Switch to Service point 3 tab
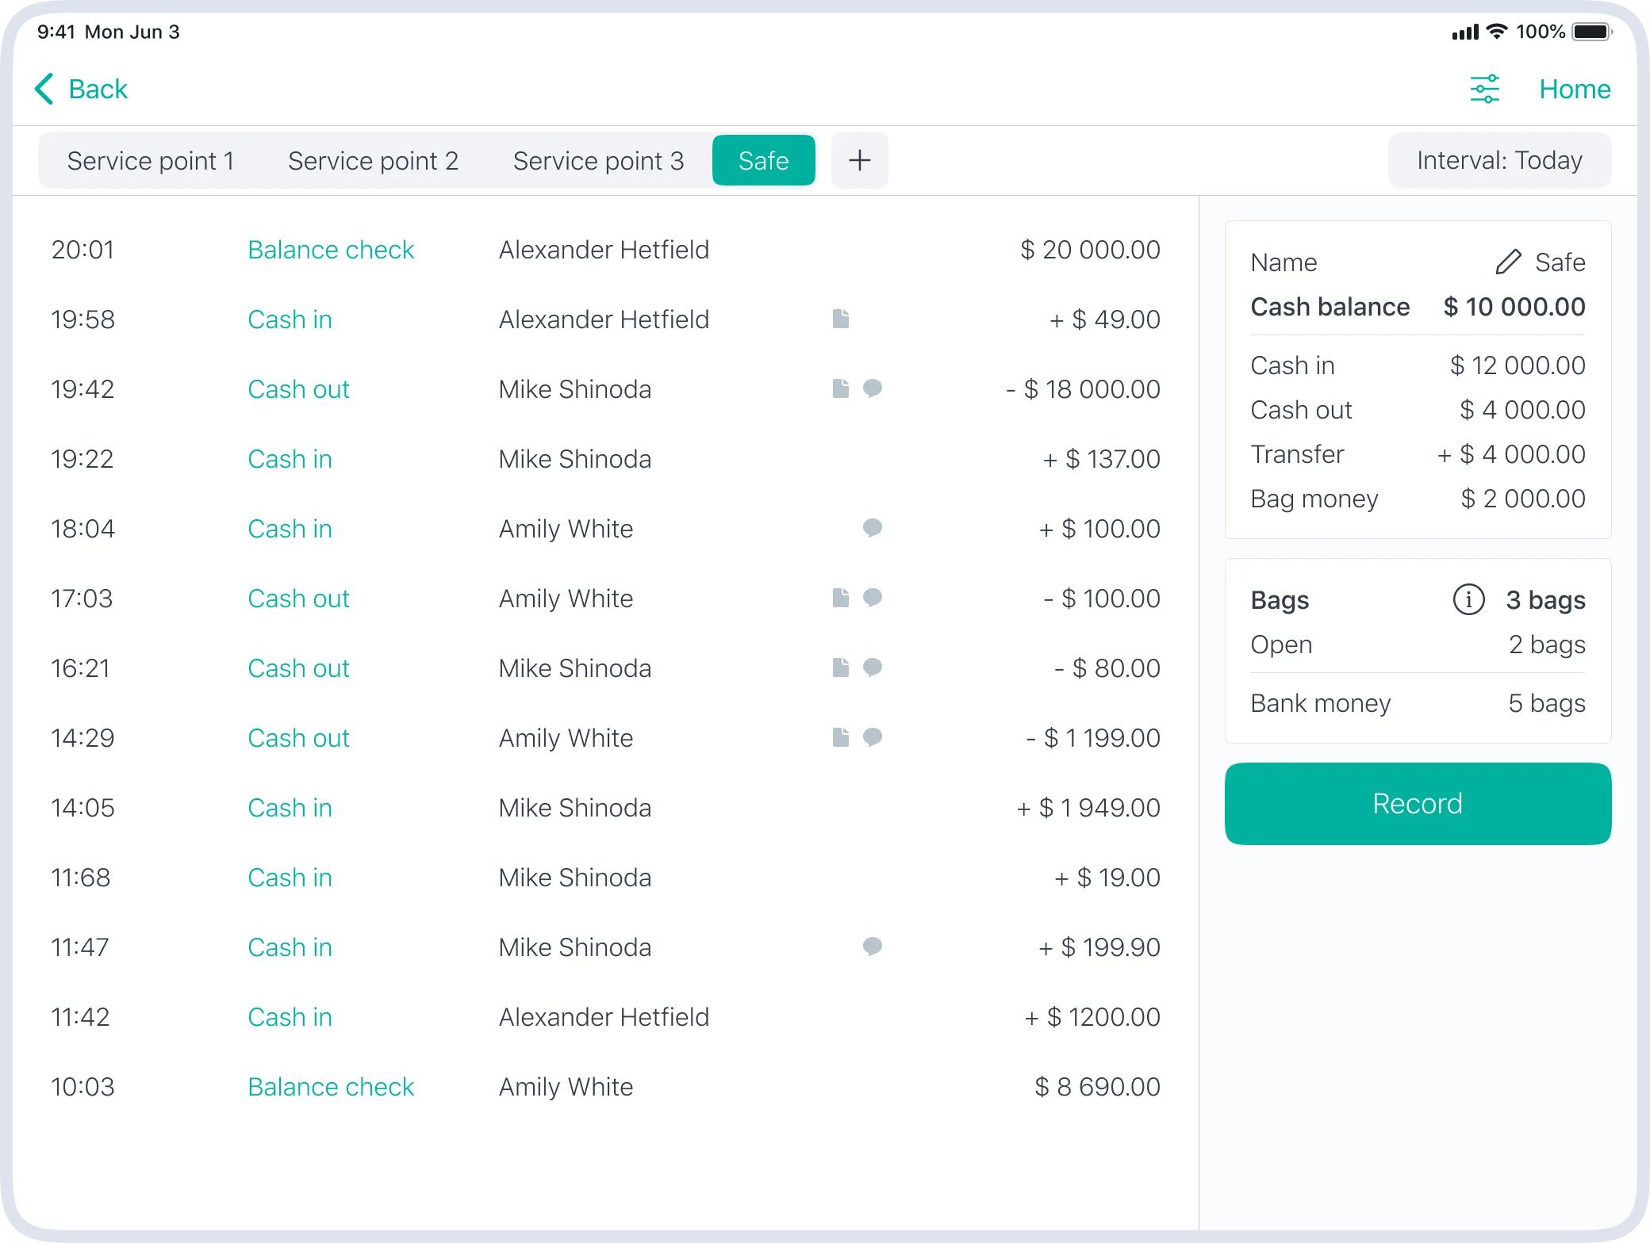 pos(598,161)
